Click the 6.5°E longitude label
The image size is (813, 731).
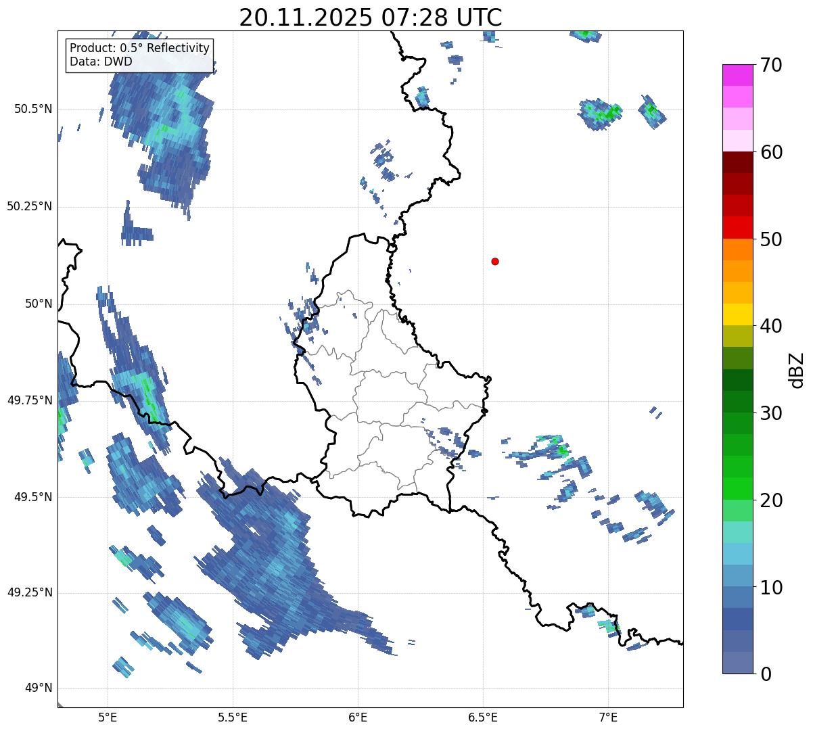[x=483, y=717]
